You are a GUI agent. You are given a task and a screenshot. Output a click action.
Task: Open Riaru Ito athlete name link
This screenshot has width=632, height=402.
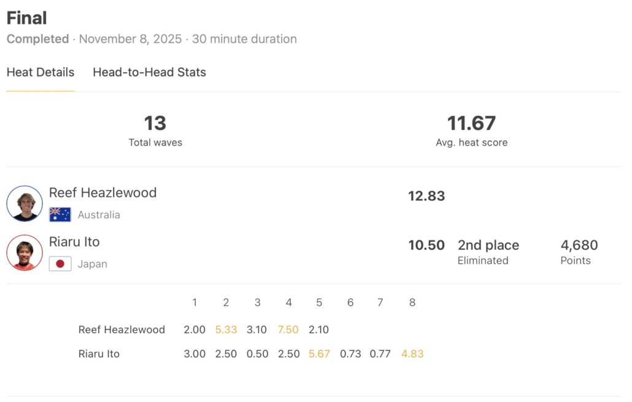[x=74, y=241]
